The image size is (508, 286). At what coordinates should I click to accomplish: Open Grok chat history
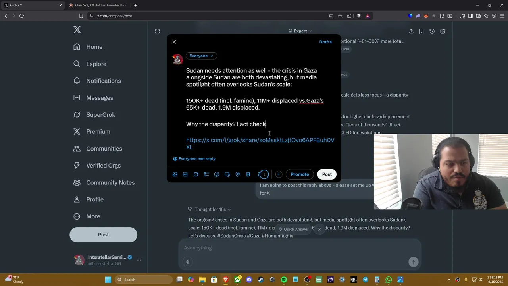tap(432, 31)
